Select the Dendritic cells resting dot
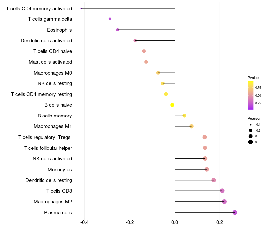Image resolution: width=265 pixels, height=231 pixels. coord(214,180)
